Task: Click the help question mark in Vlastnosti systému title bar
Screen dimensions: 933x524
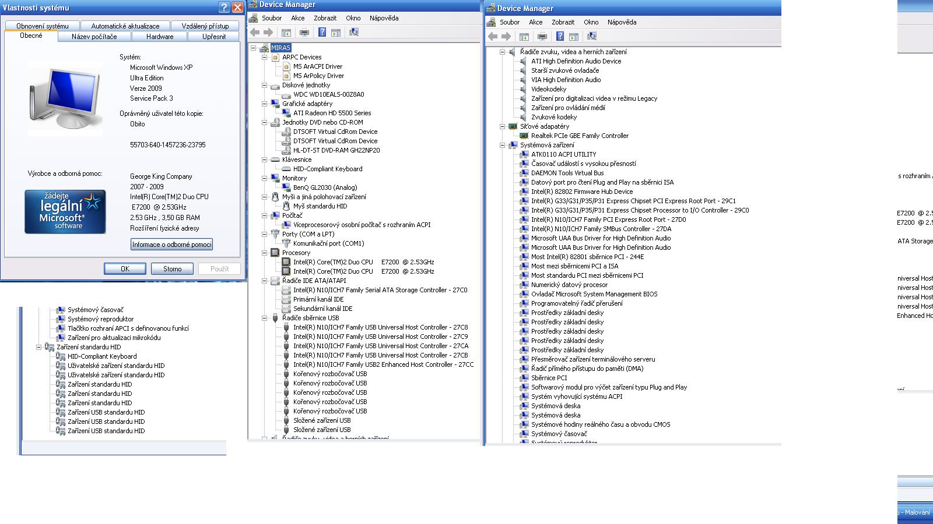Action: (224, 7)
